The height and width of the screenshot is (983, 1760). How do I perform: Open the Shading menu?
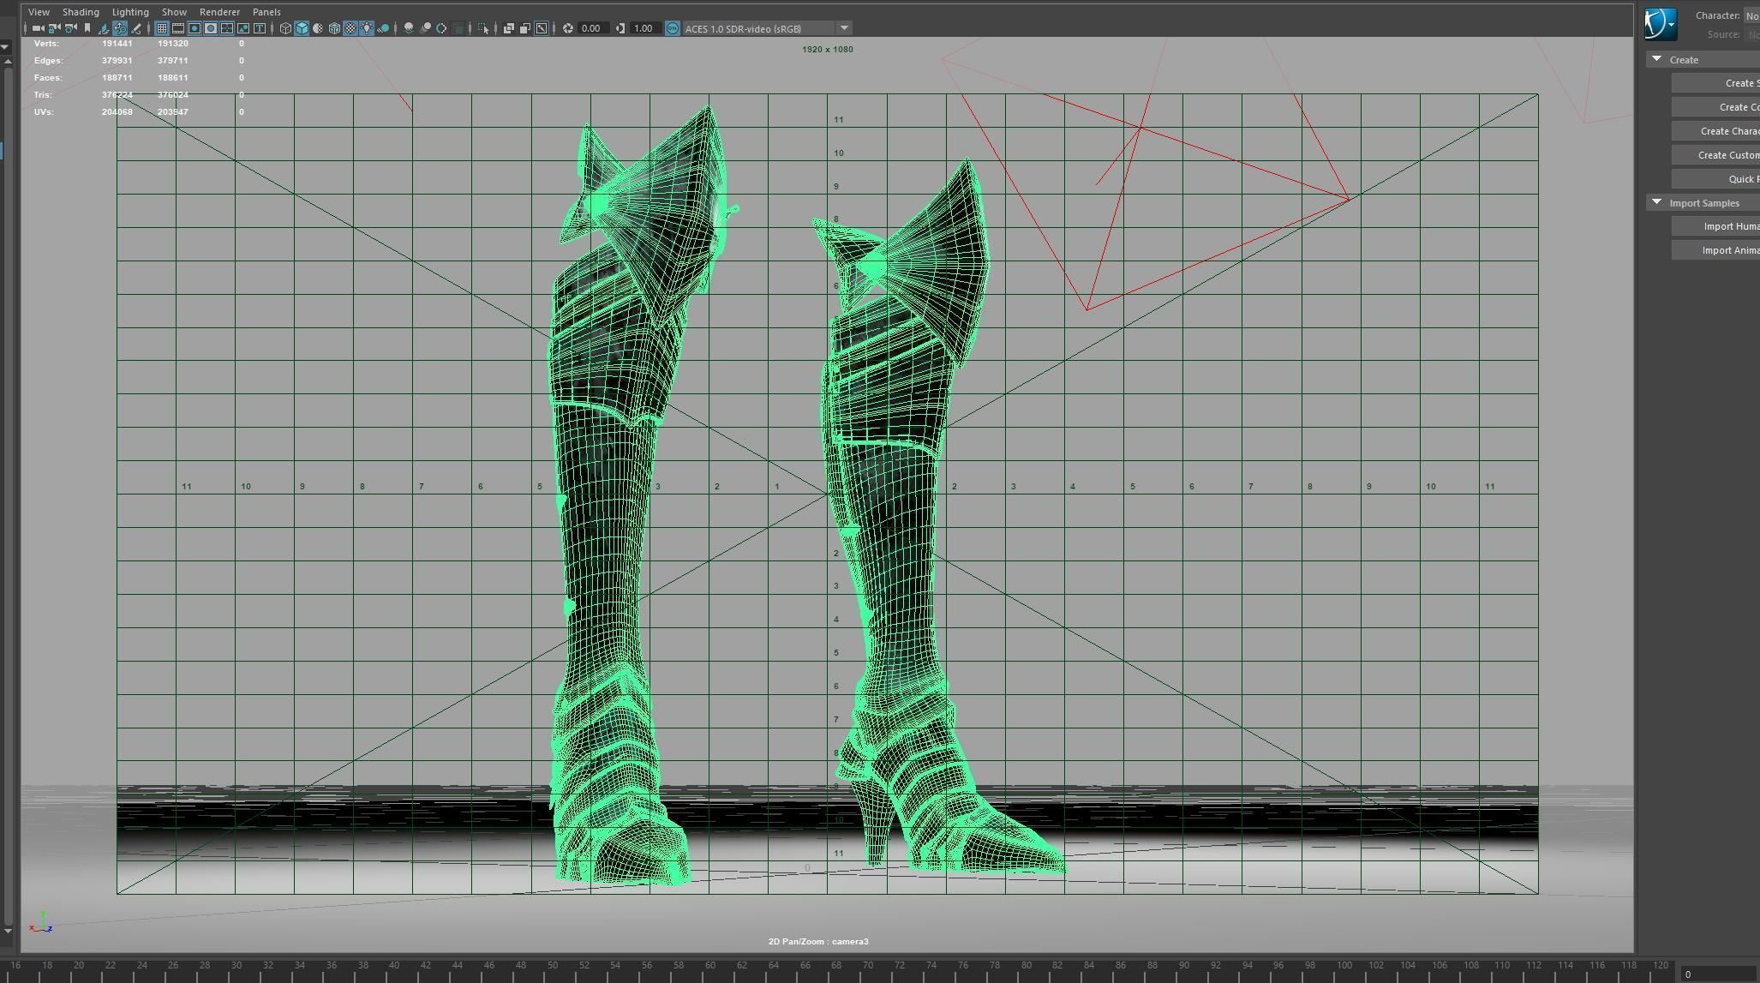[x=81, y=11]
